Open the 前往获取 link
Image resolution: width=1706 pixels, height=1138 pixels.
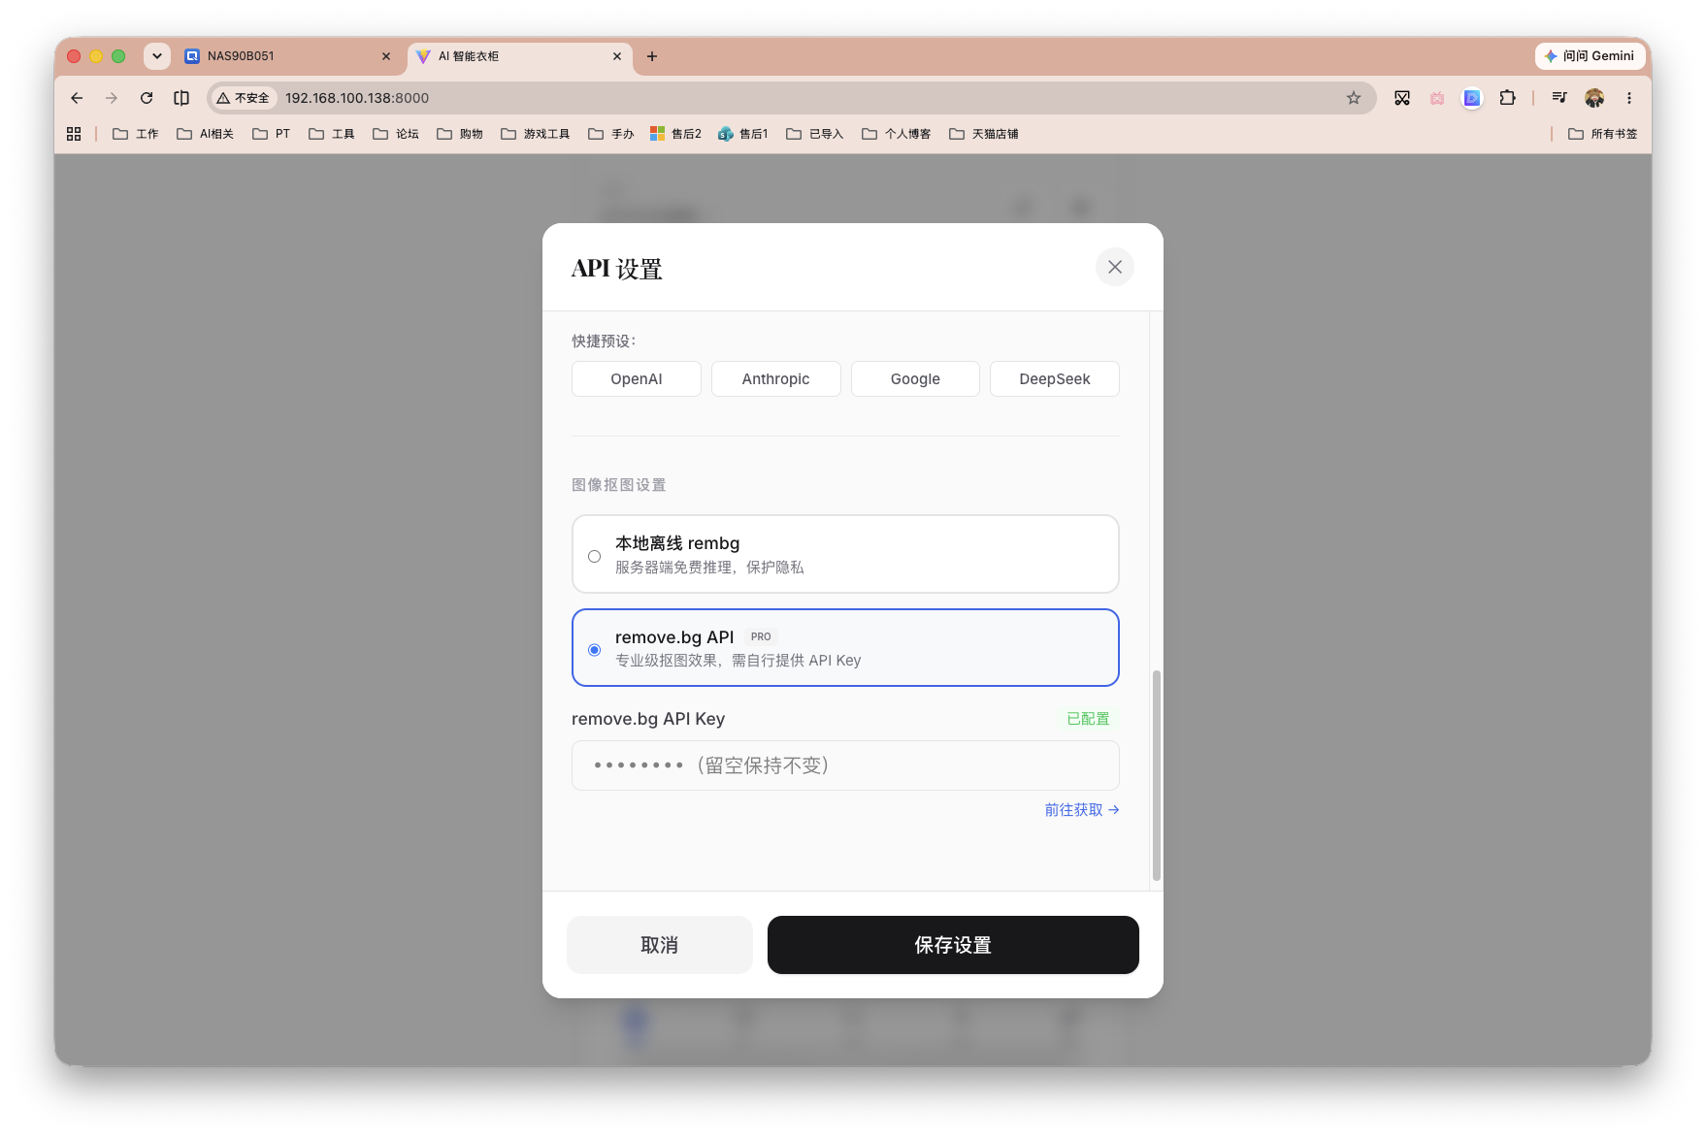pyautogui.click(x=1081, y=809)
